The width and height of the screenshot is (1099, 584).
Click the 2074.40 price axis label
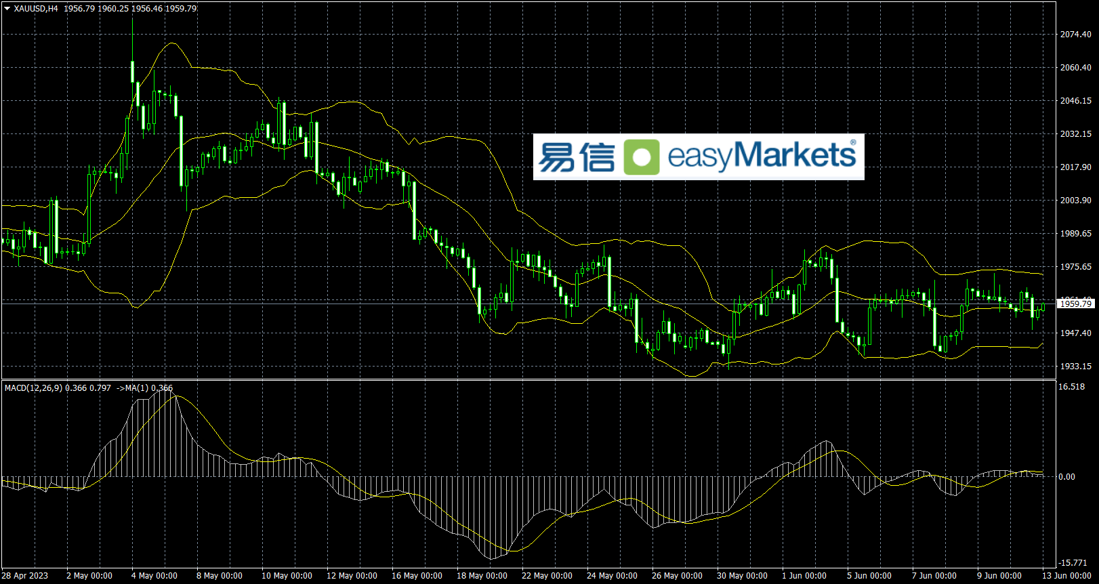tap(1076, 35)
